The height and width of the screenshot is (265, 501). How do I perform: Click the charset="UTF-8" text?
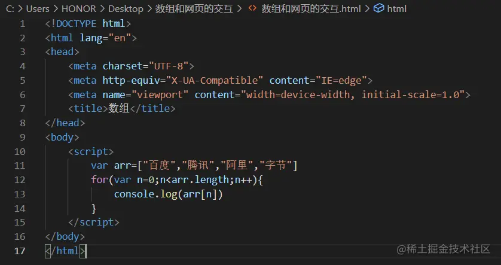(x=145, y=66)
